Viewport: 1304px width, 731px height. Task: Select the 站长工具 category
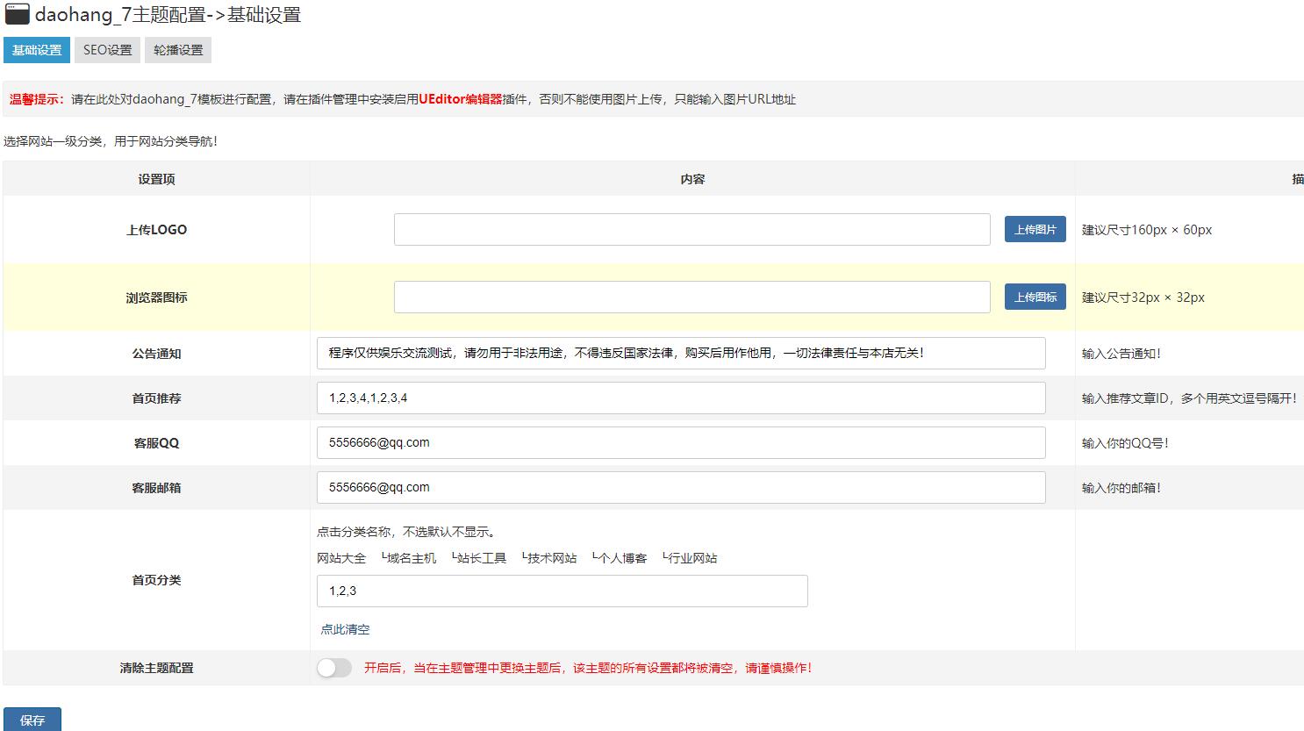482,557
